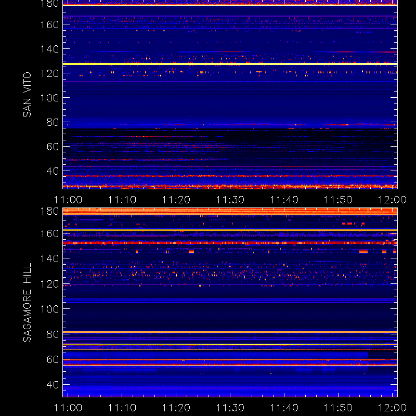Click the 100 frequency label on San Vito axis
Screen dimensions: 416x416
click(49, 98)
